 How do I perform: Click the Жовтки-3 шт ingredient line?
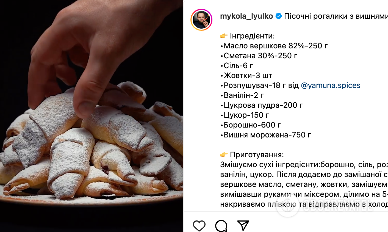coord(246,76)
